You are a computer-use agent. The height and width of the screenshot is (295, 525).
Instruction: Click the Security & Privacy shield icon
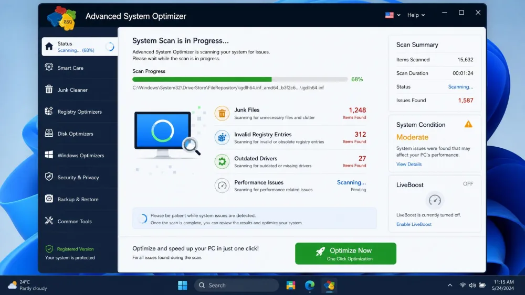pyautogui.click(x=49, y=177)
